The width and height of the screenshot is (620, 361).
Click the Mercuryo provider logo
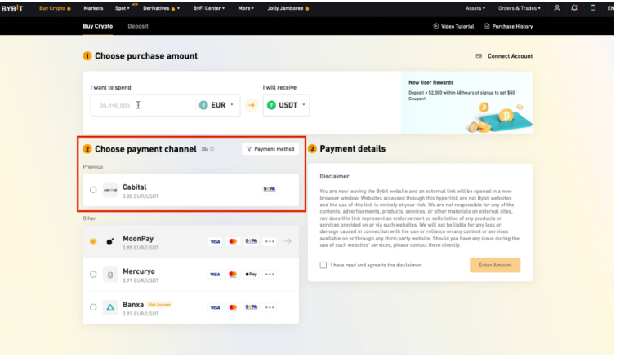(110, 275)
